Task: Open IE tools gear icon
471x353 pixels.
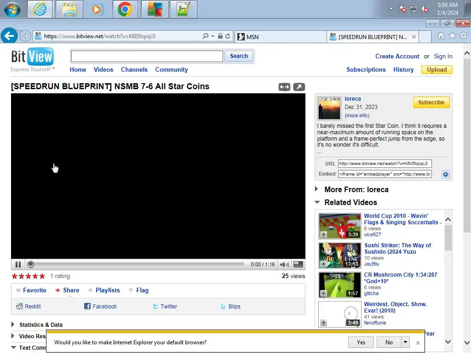Action: (x=464, y=36)
